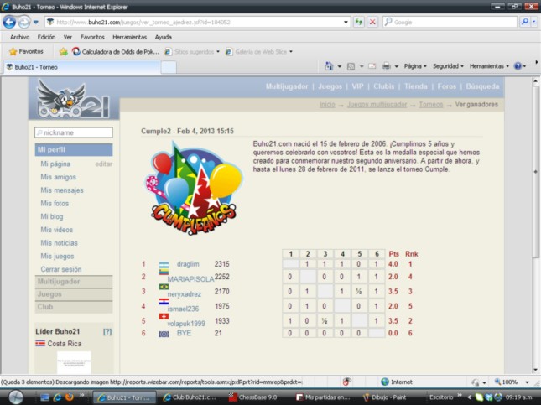
Task: Click the Favoritos star button
Action: 26,51
